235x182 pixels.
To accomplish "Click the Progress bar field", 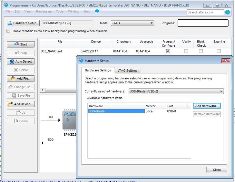I will (x=203, y=23).
